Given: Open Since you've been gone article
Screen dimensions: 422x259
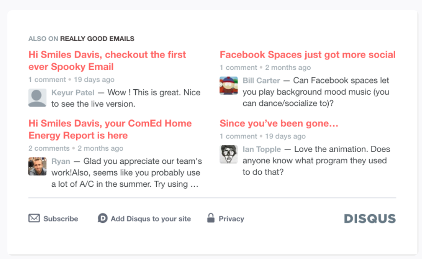Looking at the screenshot, I should (x=279, y=123).
